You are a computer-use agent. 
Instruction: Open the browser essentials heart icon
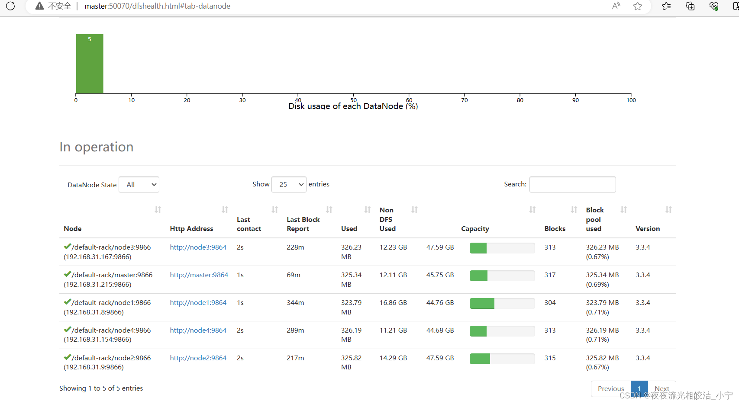pyautogui.click(x=714, y=6)
